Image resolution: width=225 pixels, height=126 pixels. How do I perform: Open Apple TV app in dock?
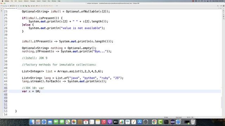pos(116,122)
